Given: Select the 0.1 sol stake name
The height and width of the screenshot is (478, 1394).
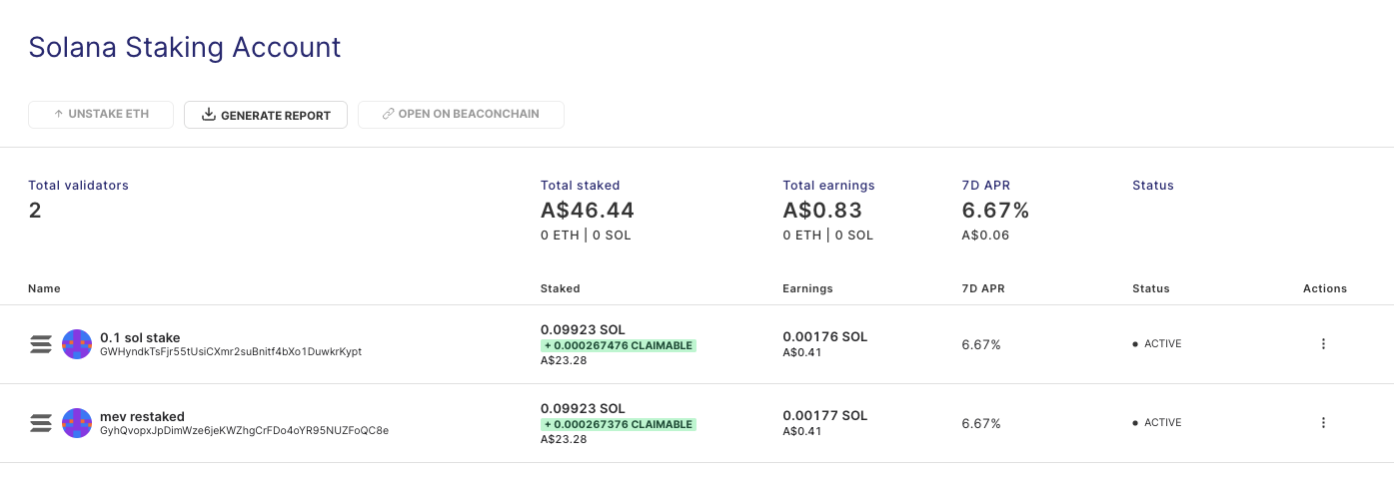Looking at the screenshot, I should click(x=140, y=337).
